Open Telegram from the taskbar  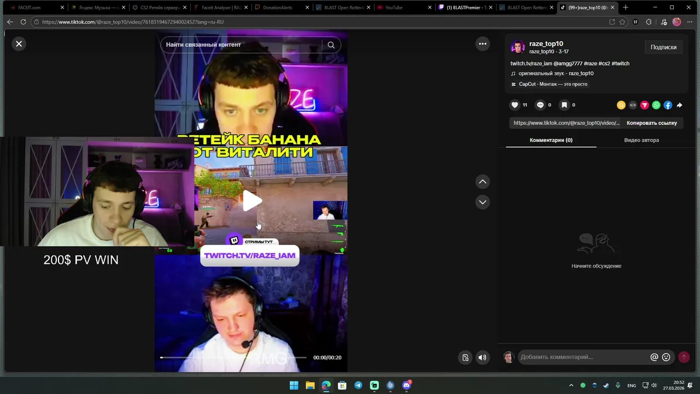click(358, 385)
